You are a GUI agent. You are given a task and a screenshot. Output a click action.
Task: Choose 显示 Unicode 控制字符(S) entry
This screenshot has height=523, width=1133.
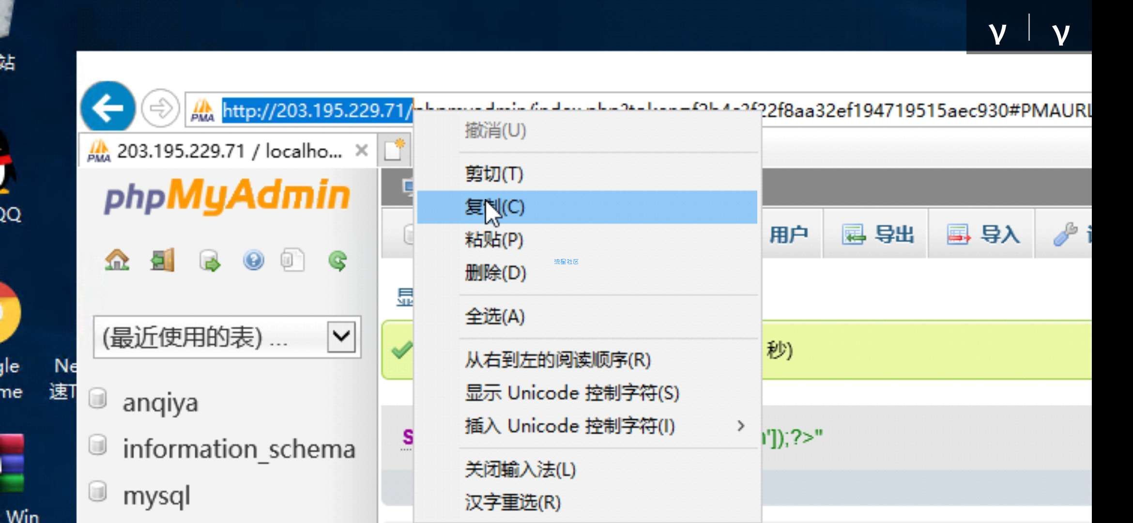[x=587, y=393]
